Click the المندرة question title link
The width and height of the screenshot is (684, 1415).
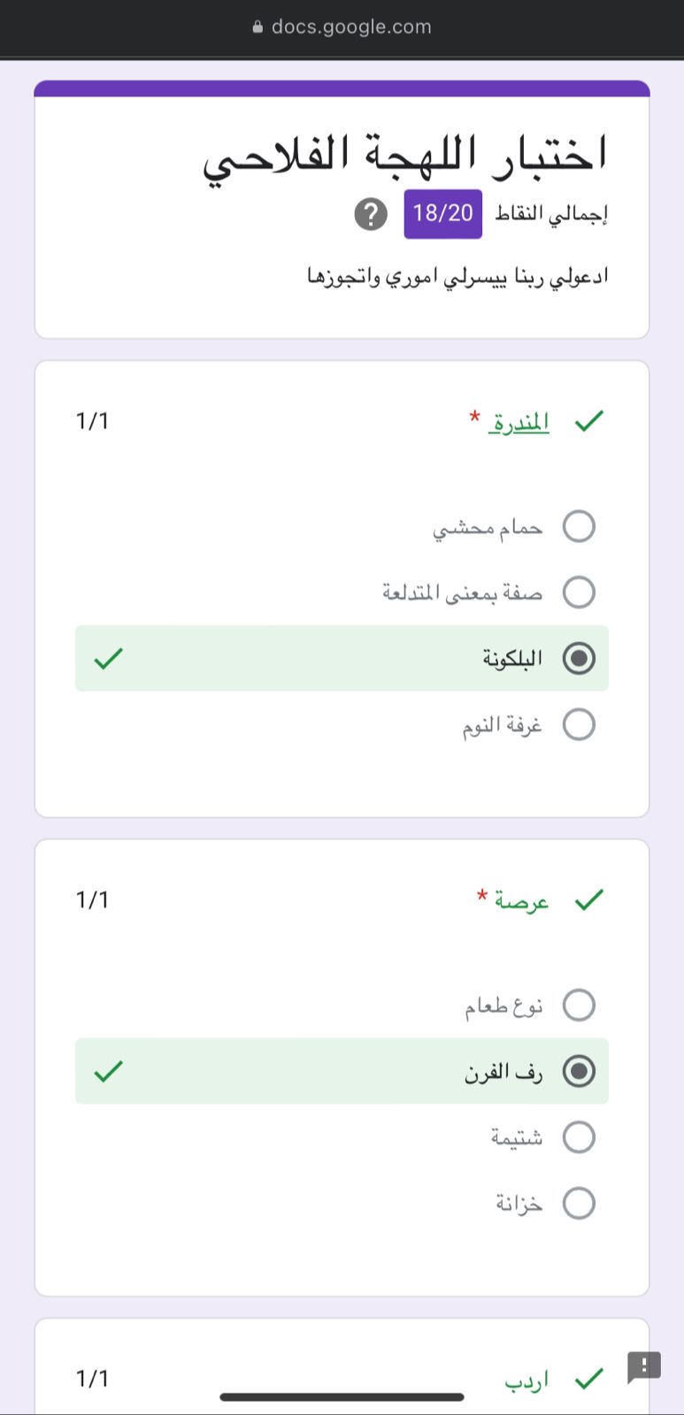pyautogui.click(x=519, y=423)
